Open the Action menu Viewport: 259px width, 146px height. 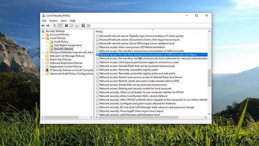pos(53,21)
